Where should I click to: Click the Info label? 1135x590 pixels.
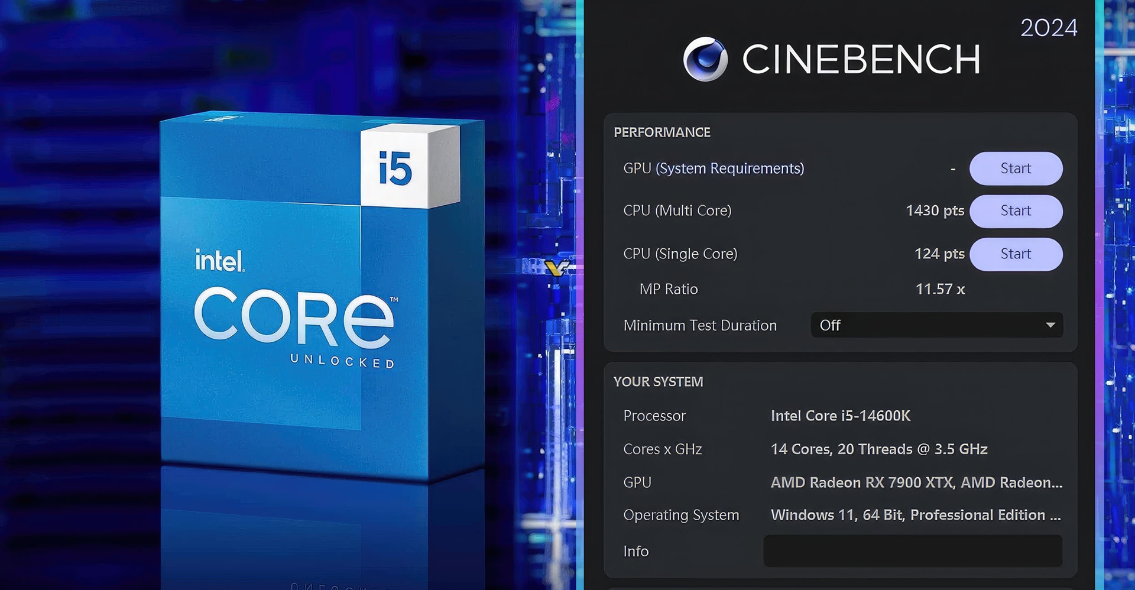(636, 552)
